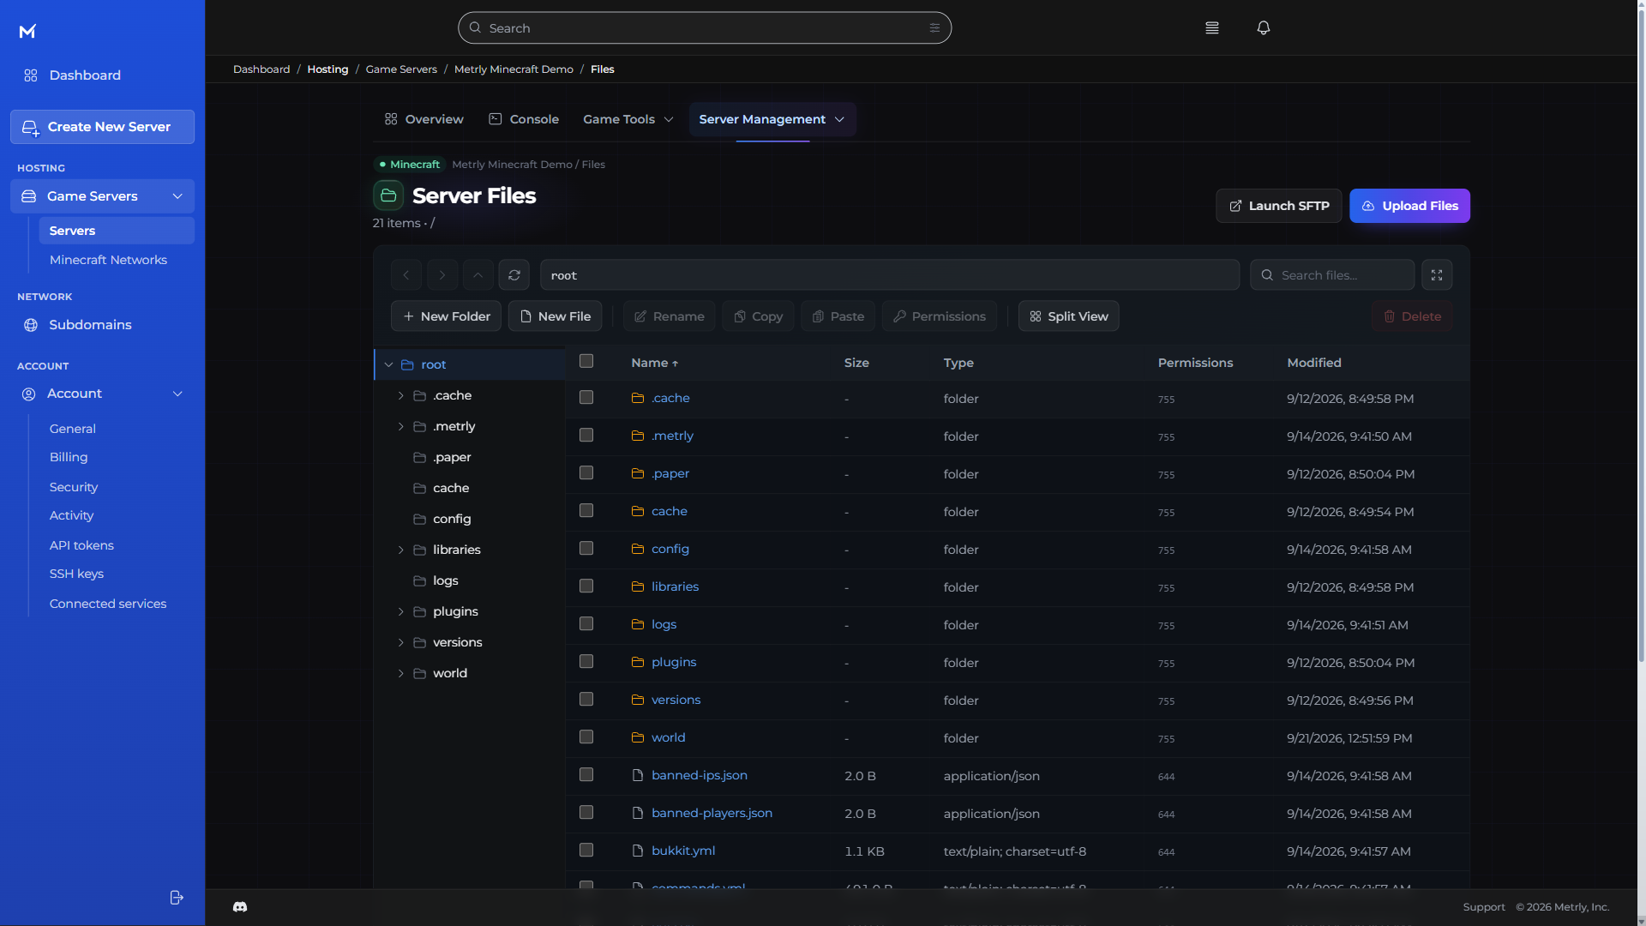Open Minecraft Networks in sidebar
The image size is (1646, 926).
click(x=108, y=260)
